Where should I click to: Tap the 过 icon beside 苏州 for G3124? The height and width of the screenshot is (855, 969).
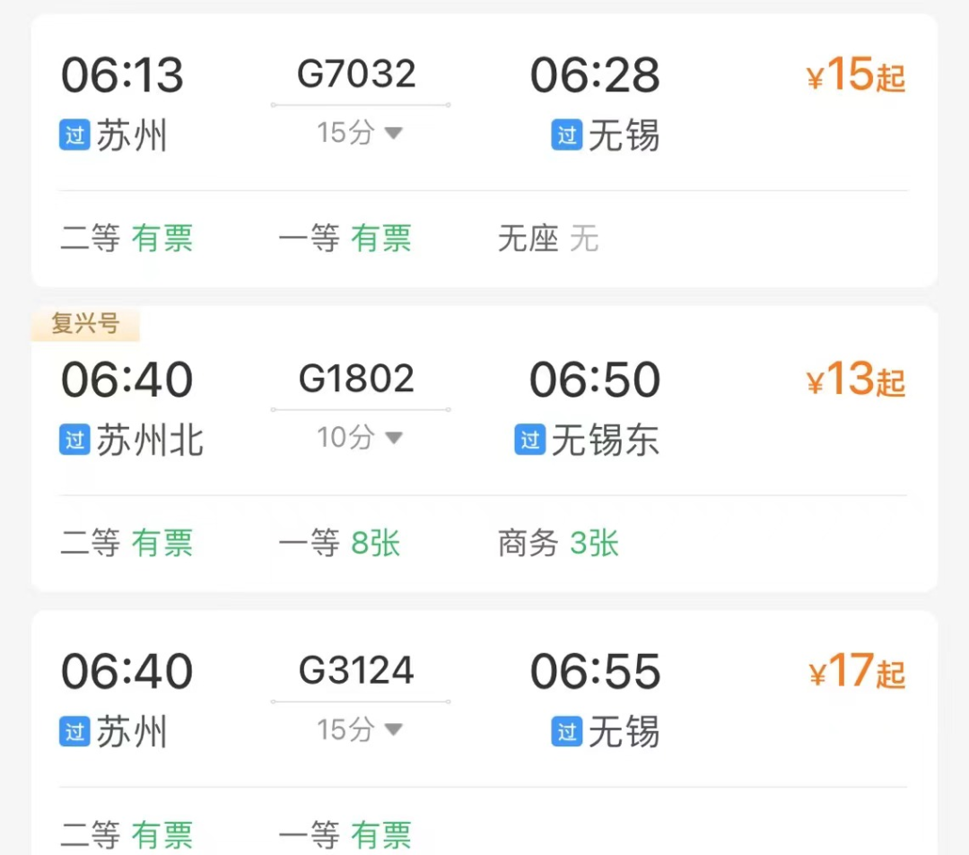click(75, 732)
